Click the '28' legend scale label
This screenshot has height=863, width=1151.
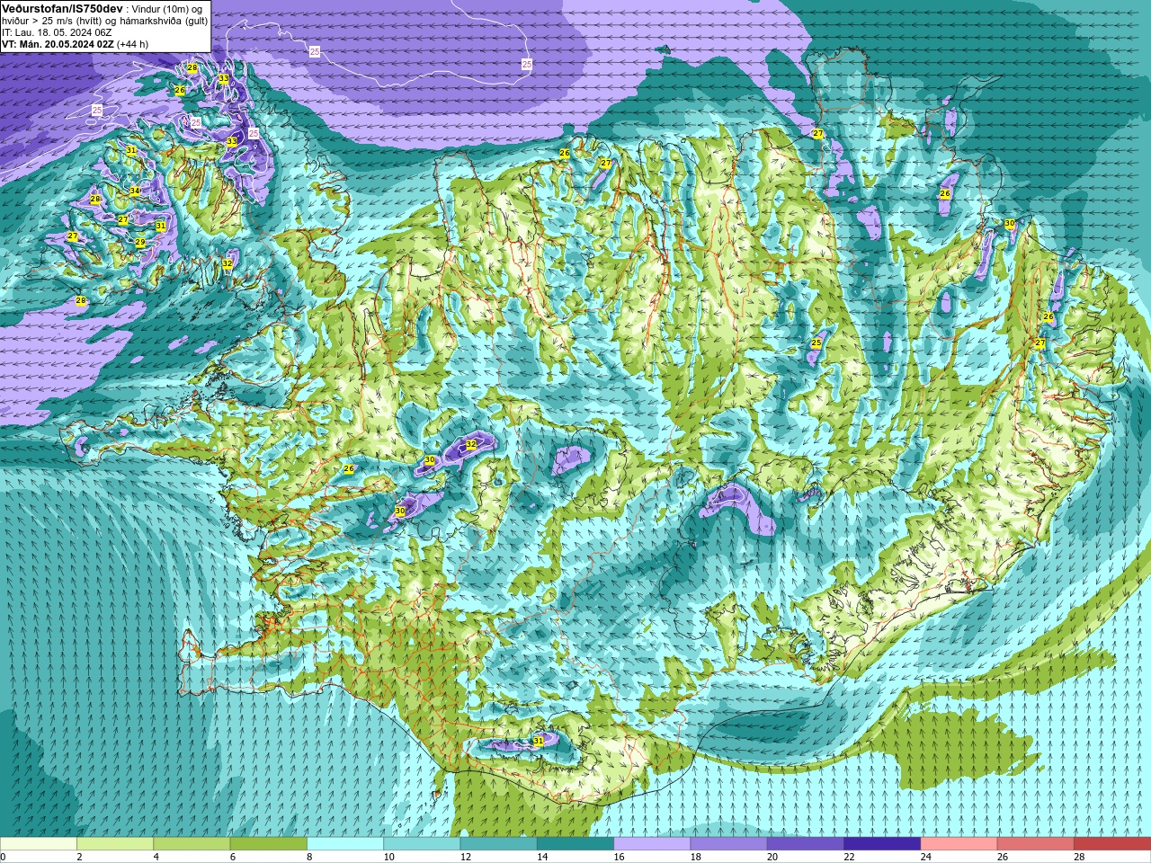coord(1081,857)
